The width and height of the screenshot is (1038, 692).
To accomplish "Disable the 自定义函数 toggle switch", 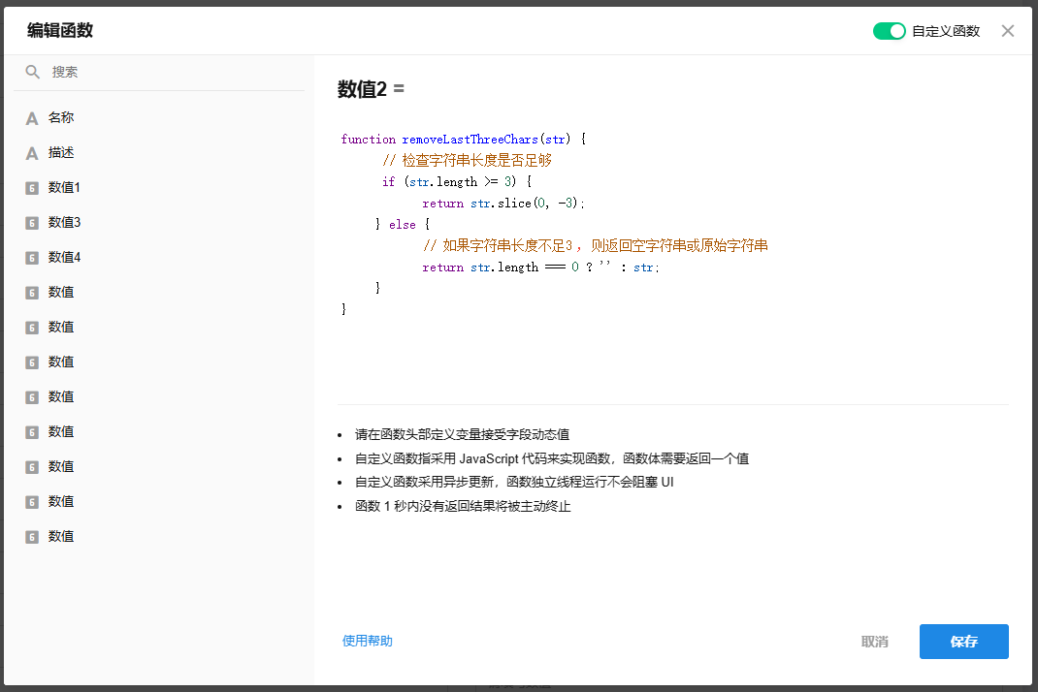I will 889,31.
